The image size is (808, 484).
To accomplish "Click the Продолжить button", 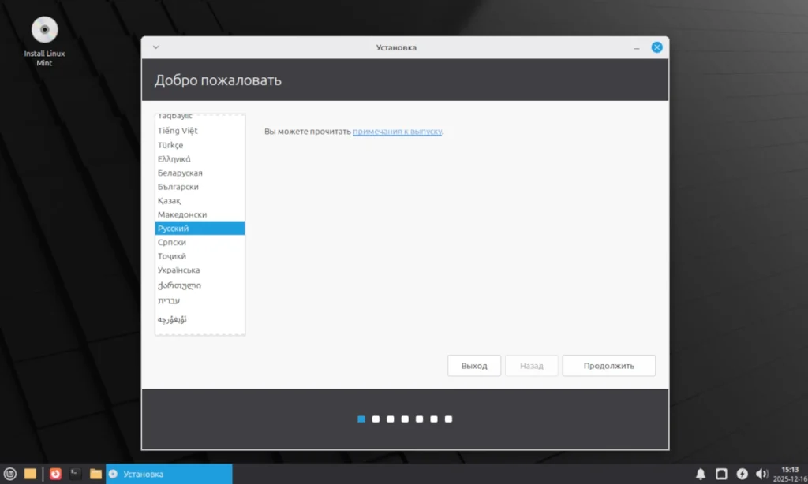I will (x=608, y=366).
